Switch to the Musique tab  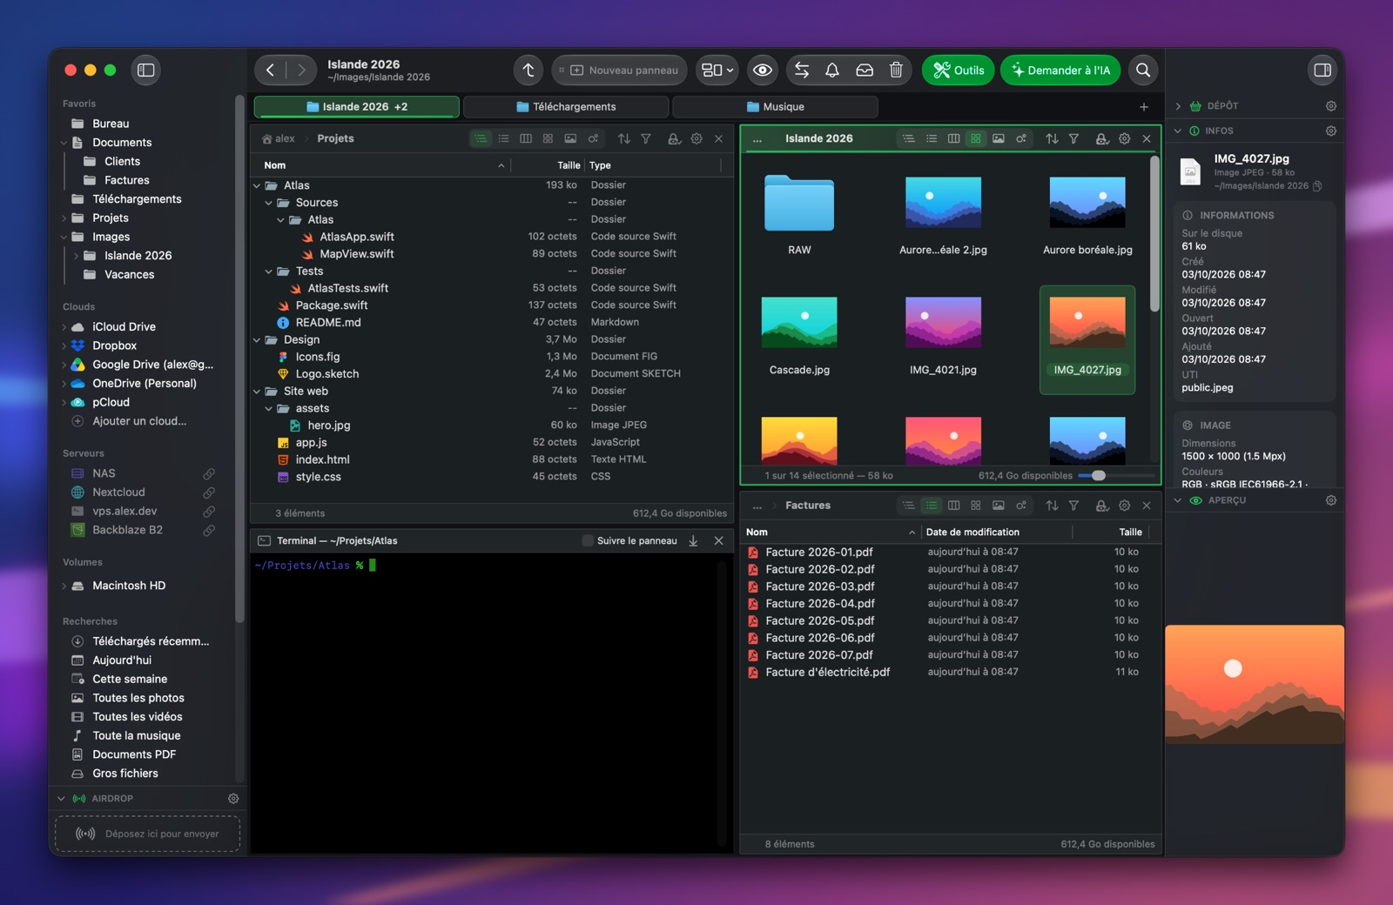(x=775, y=107)
